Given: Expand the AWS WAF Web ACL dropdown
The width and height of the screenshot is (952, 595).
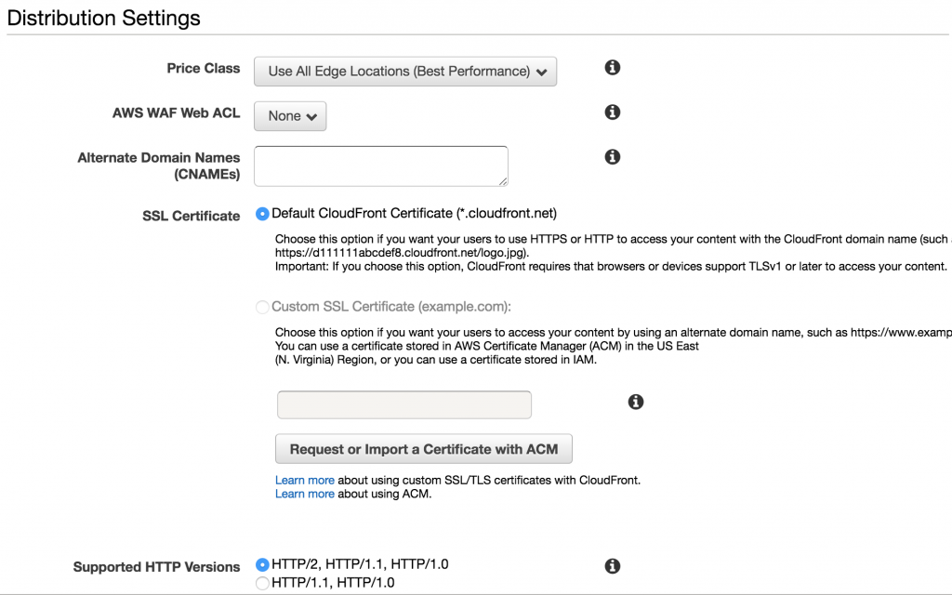Looking at the screenshot, I should coord(290,116).
